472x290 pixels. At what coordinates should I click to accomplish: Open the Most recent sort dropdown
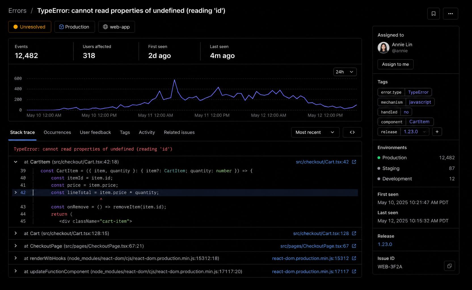pos(315,132)
